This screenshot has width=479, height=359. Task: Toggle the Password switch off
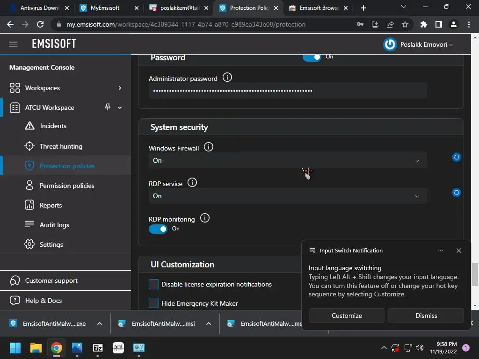pos(312,57)
